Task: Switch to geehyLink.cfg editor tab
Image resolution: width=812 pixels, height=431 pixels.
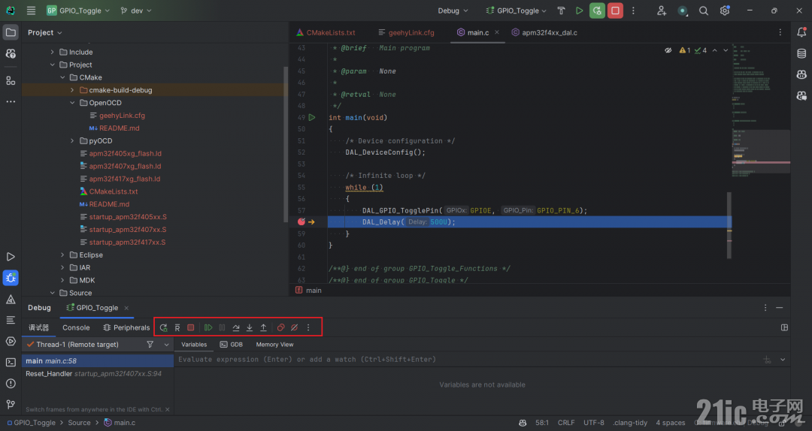Action: pos(407,32)
